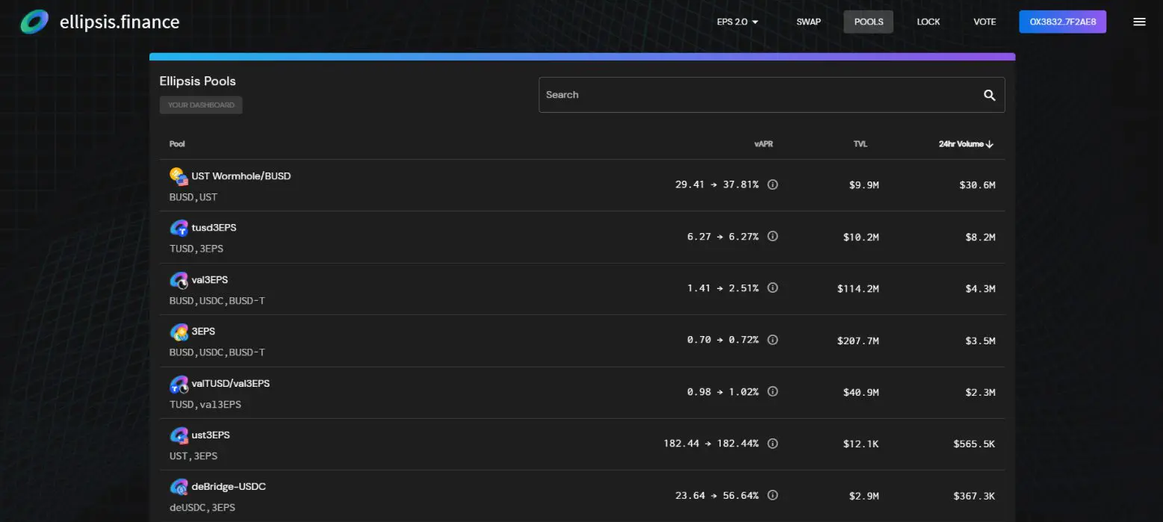The height and width of the screenshot is (522, 1163).
Task: Sort by 24hr Volume column header
Action: (966, 144)
